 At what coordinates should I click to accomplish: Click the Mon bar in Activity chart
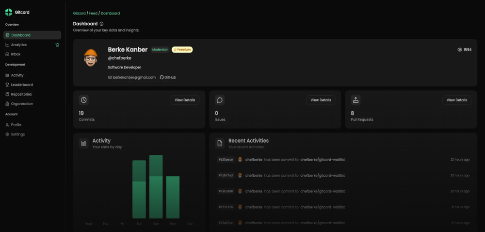pos(173,198)
